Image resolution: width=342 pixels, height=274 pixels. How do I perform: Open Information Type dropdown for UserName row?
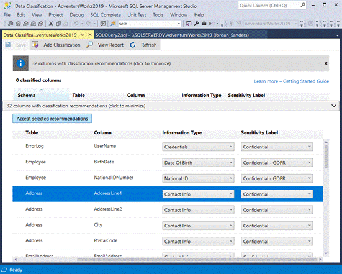[198, 147]
